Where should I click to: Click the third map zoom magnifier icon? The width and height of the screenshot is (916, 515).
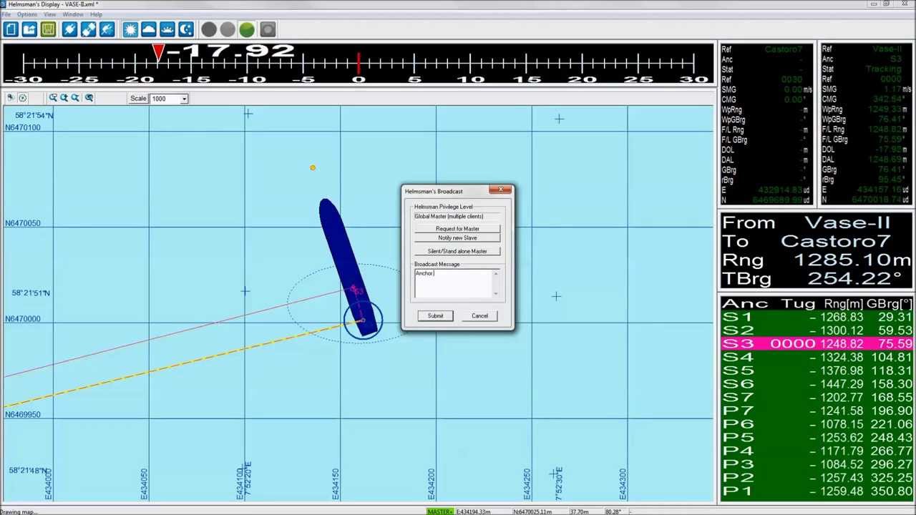(x=74, y=98)
